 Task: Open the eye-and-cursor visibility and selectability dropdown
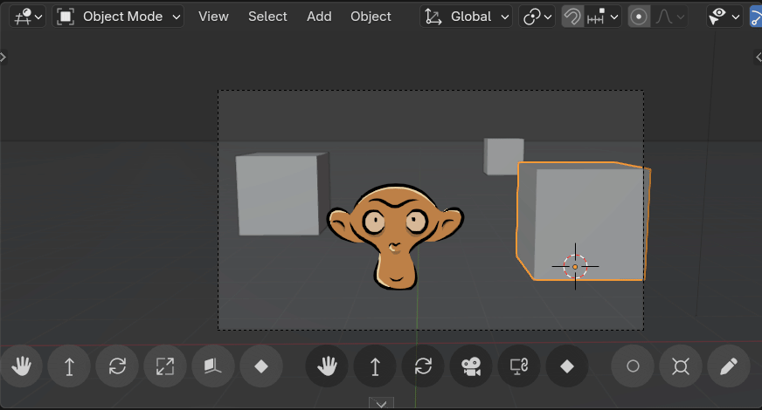click(x=724, y=17)
